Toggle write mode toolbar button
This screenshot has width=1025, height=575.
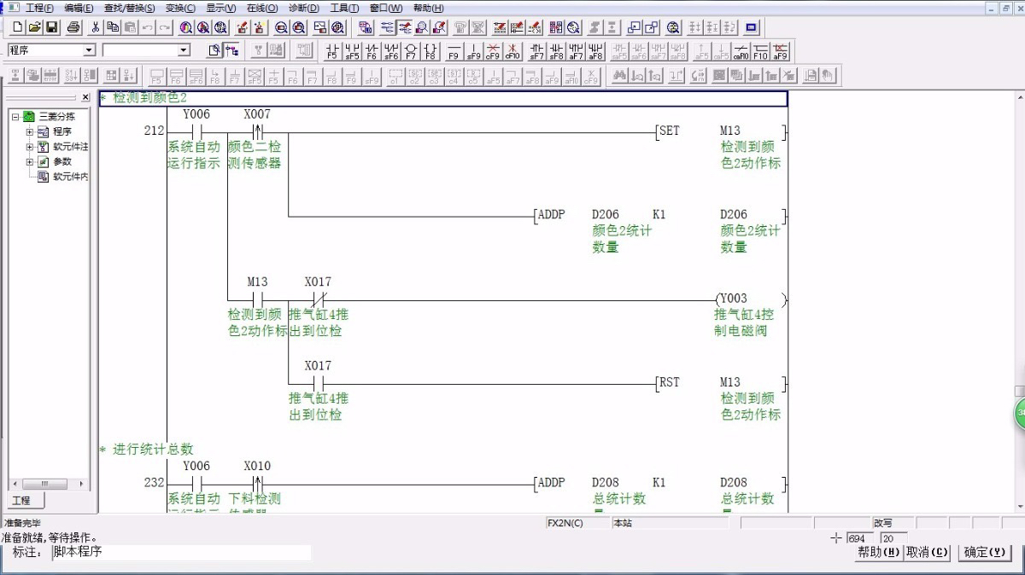pos(404,26)
